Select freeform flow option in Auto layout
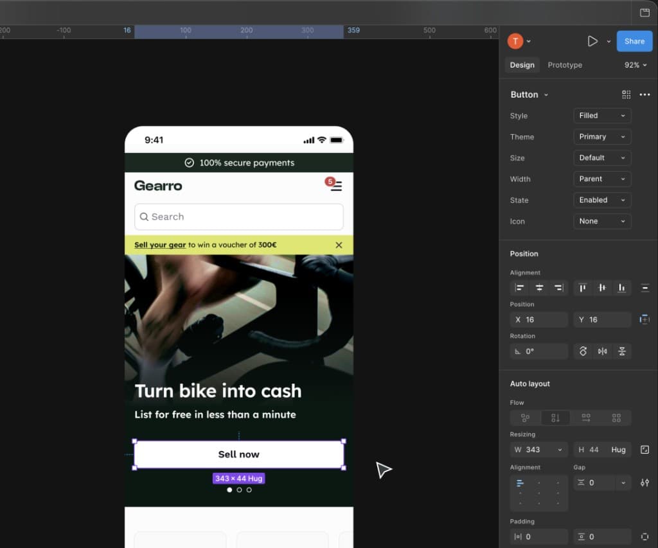The width and height of the screenshot is (658, 548). click(525, 418)
